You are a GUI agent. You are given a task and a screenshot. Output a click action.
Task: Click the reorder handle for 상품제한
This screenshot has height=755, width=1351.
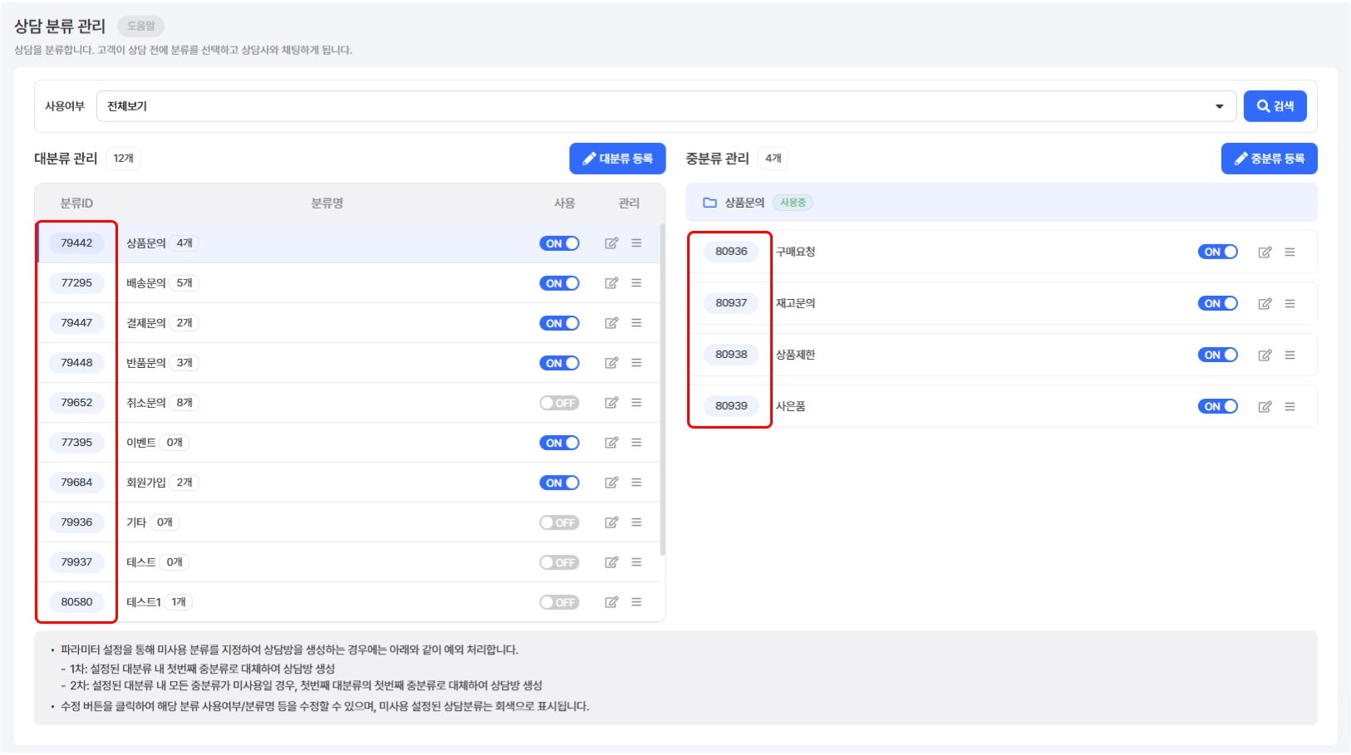(x=1290, y=355)
